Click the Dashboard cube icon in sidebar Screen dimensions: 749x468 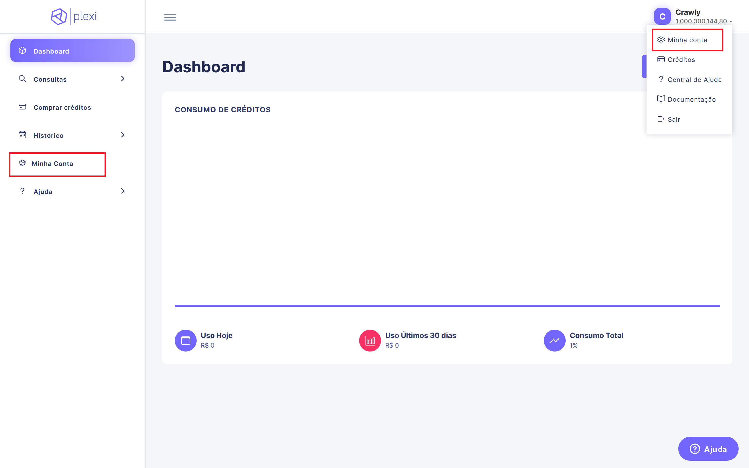[22, 51]
